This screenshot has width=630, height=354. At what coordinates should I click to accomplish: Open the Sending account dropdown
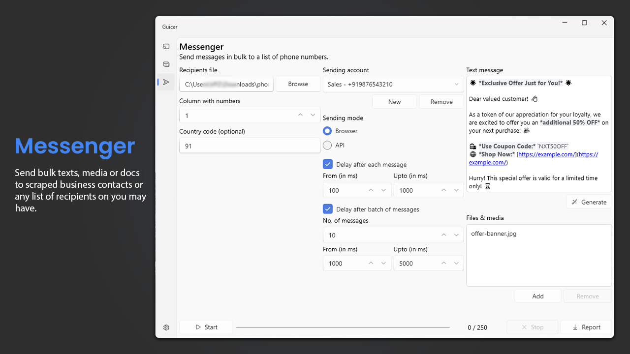393,84
